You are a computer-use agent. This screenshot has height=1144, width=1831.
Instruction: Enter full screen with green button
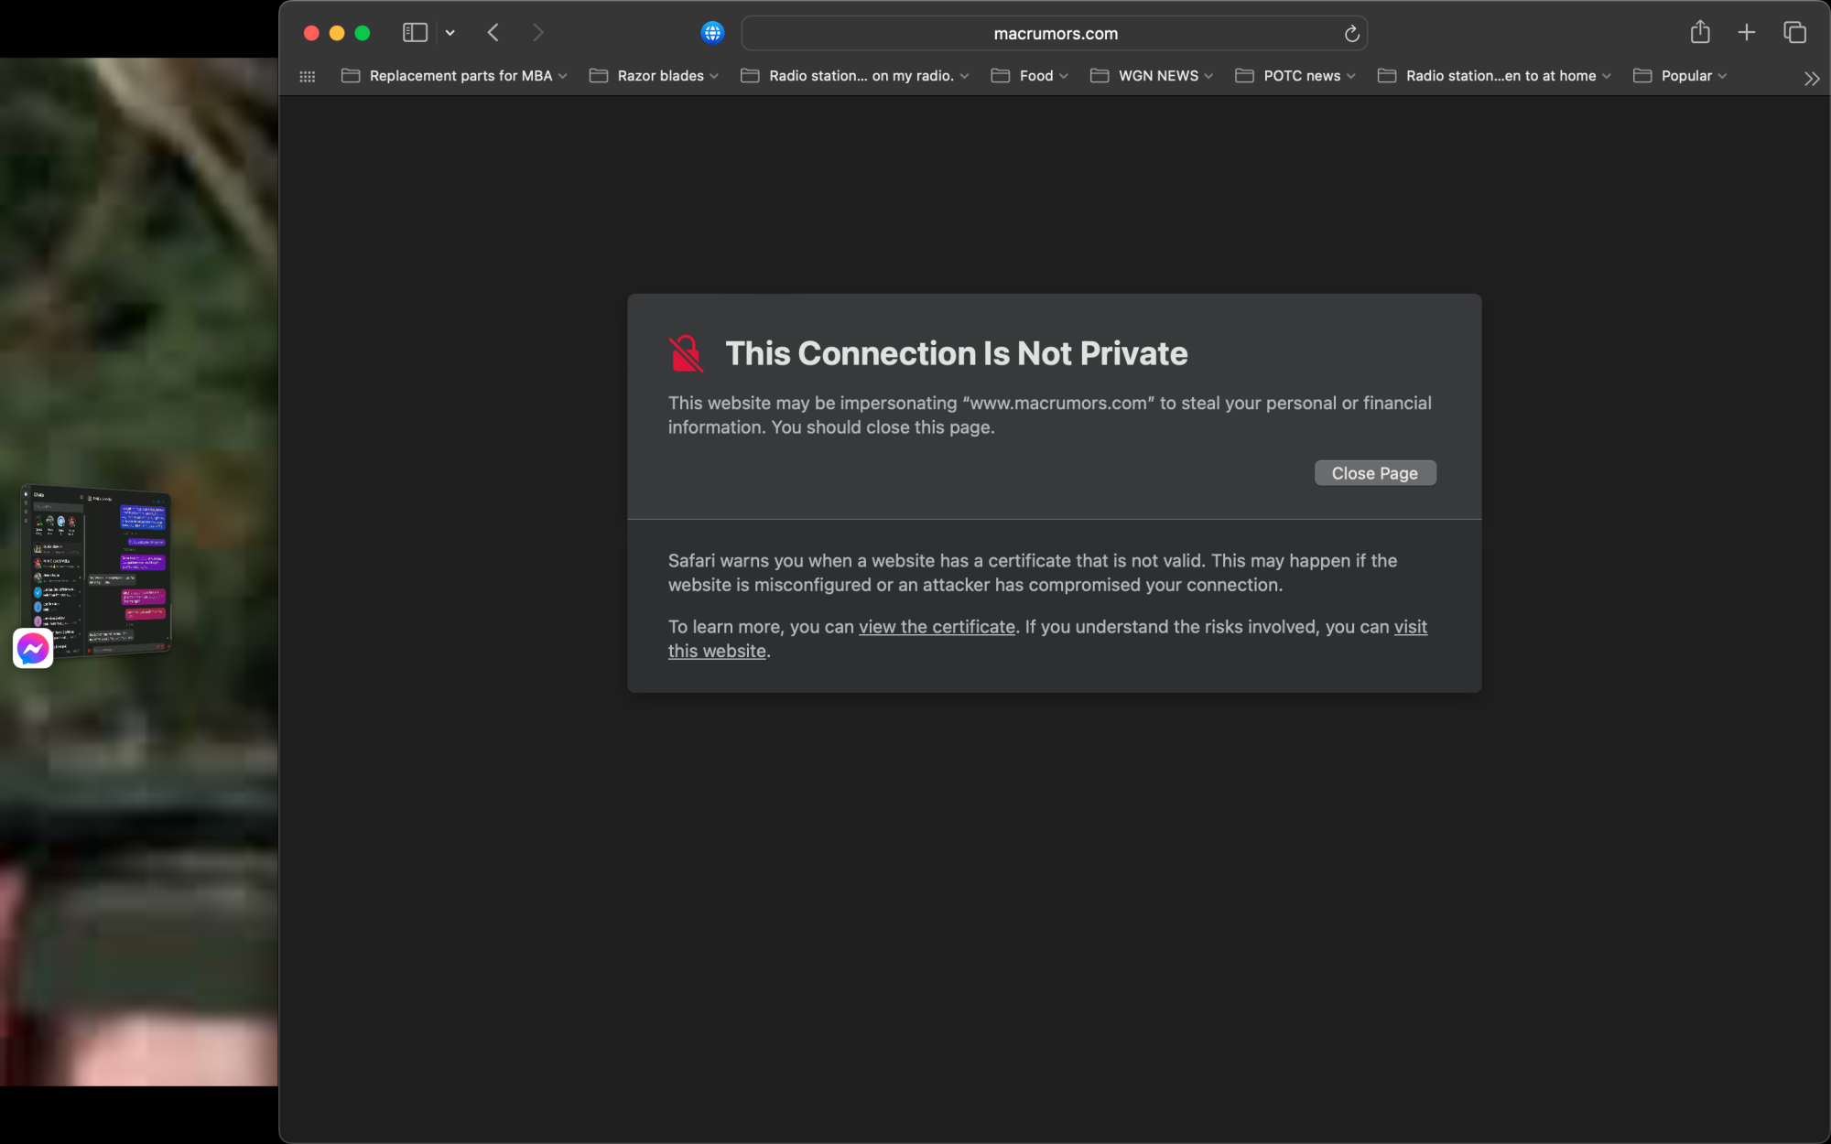click(x=363, y=33)
